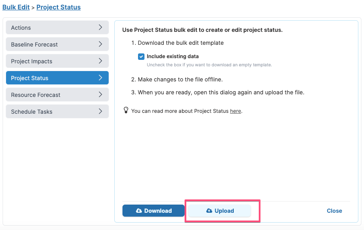Click the Include existing data label
364x230 pixels.
tap(173, 56)
